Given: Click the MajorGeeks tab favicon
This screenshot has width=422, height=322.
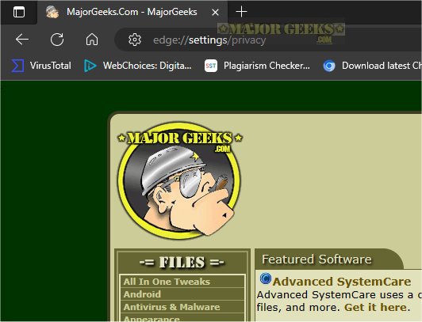Looking at the screenshot, I should [52, 12].
